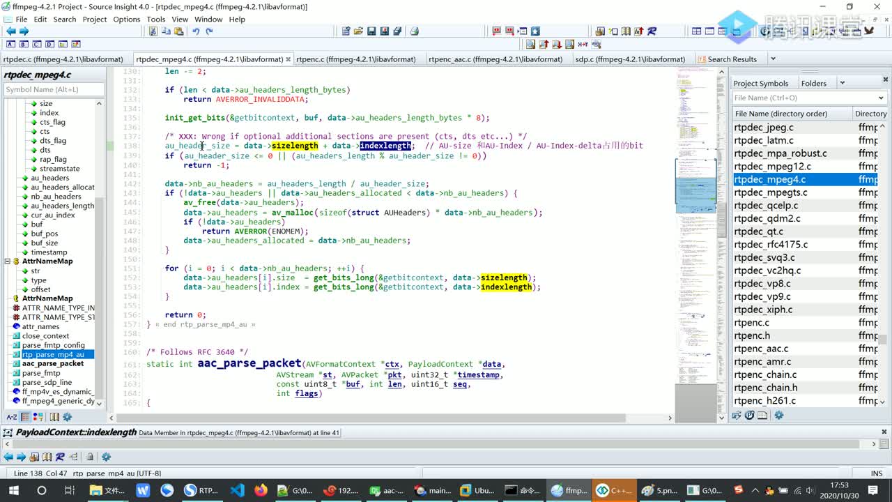
Task: Open Windows Start menu
Action: click(x=14, y=490)
